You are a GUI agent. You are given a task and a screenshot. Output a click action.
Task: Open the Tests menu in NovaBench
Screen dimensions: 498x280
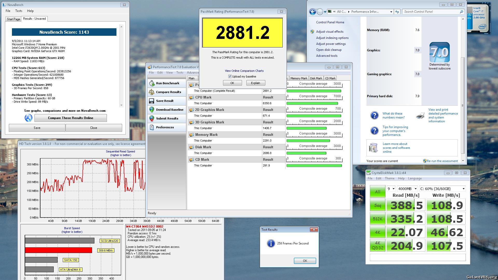[x=19, y=11]
